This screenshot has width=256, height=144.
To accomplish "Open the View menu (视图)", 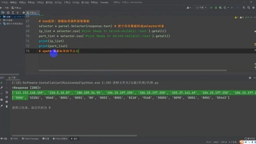I will (x=22, y=2).
